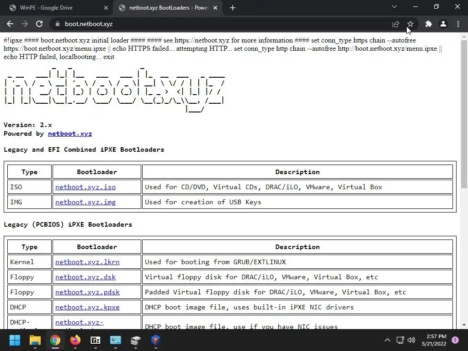The height and width of the screenshot is (351, 468).
Task: Show hidden tray icons chevron
Action: 388,340
